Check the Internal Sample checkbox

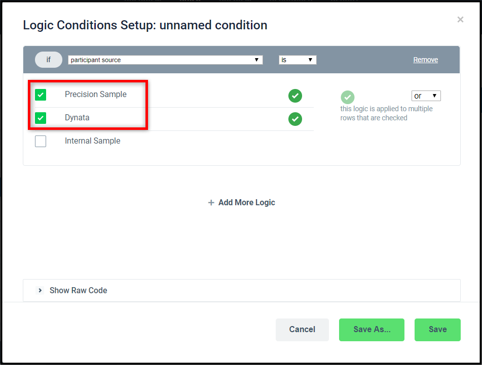[x=41, y=142]
